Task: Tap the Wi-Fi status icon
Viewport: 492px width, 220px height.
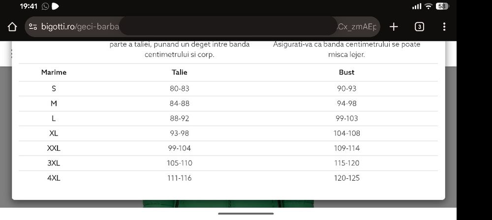Action: click(x=428, y=6)
